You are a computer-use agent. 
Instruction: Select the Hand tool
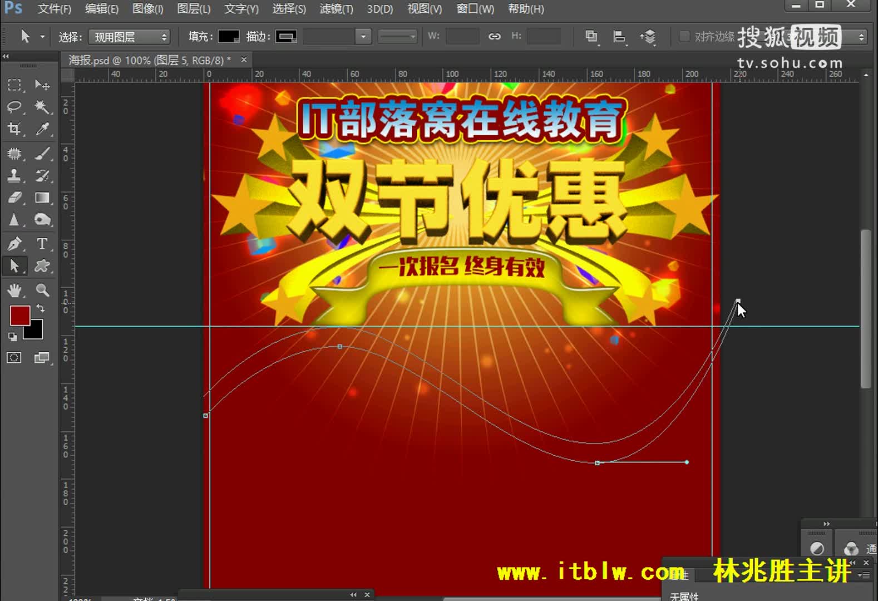tap(14, 290)
